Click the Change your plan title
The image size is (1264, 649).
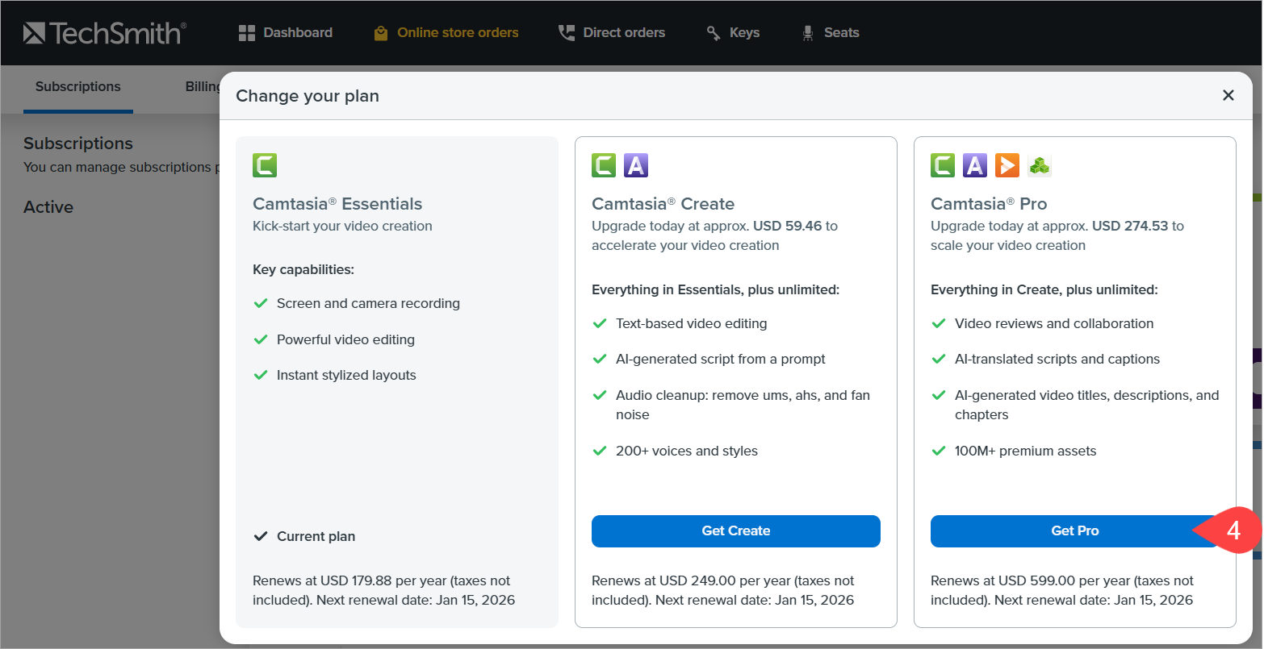(x=308, y=96)
